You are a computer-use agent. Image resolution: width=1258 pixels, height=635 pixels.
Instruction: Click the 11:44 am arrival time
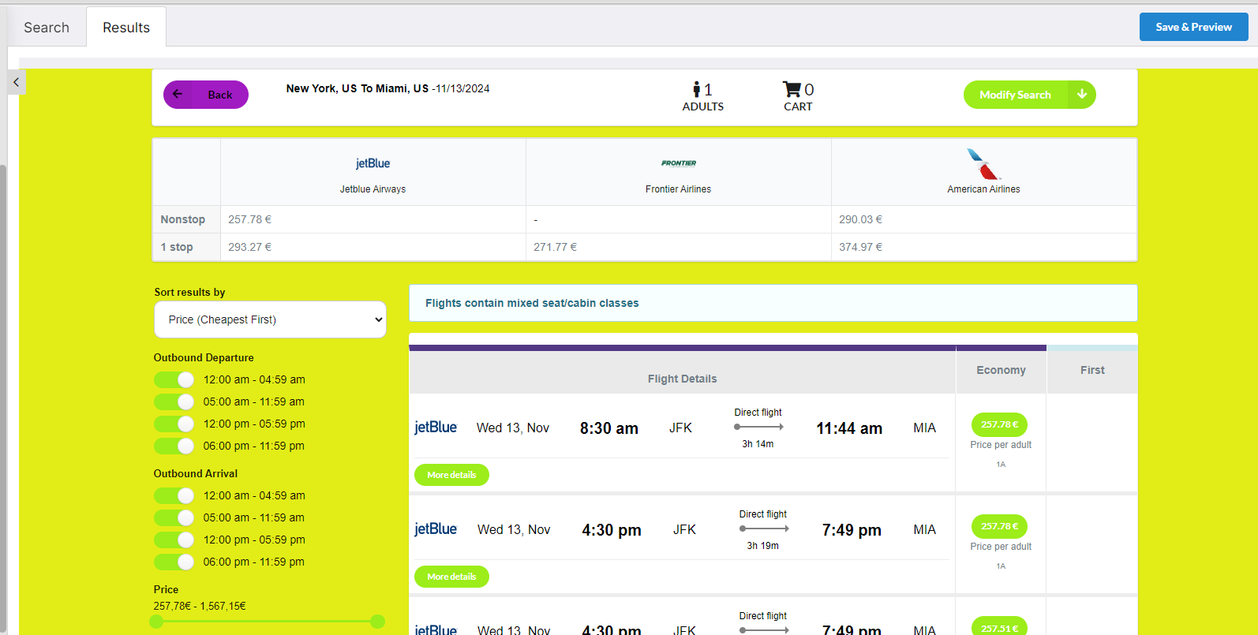[849, 428]
